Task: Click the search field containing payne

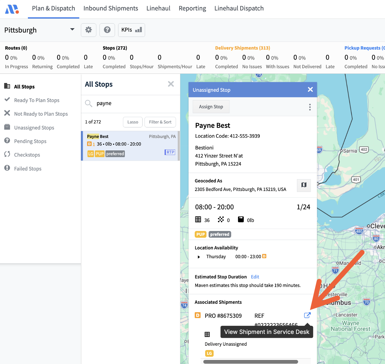Action: tap(133, 104)
